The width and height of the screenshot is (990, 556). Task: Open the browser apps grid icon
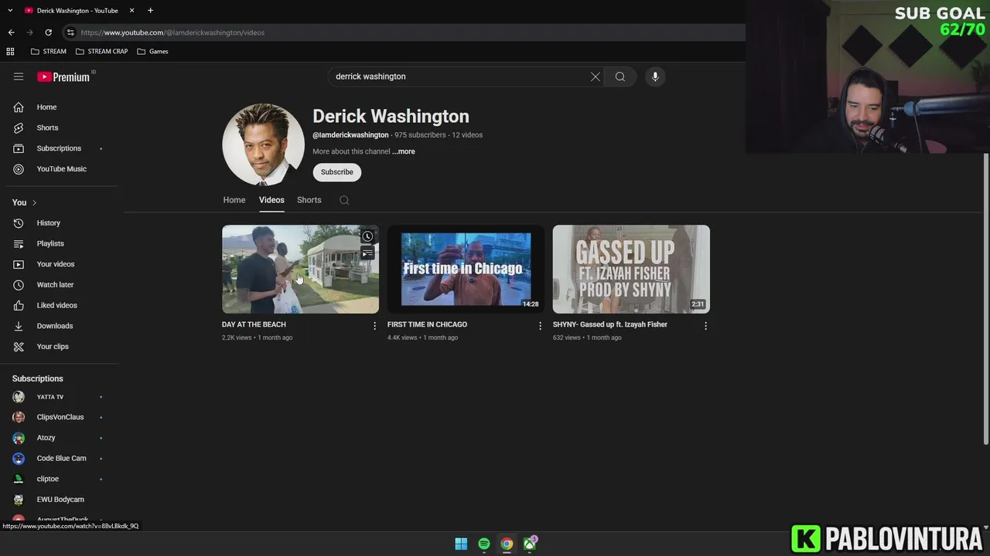tap(10, 52)
